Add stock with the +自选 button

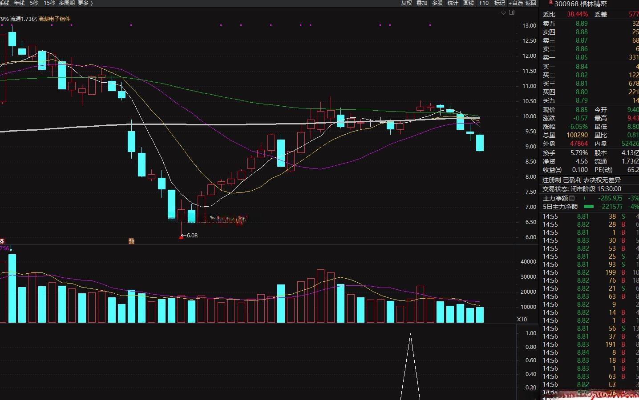pyautogui.click(x=516, y=3)
